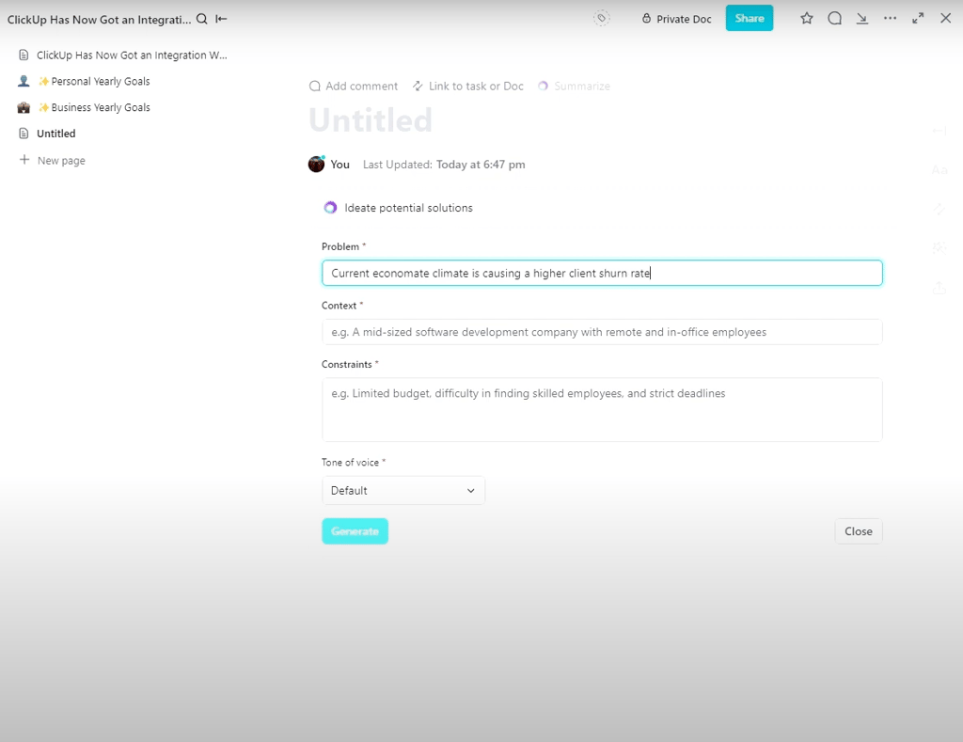Close the doc with X icon
The width and height of the screenshot is (963, 742).
946,19
